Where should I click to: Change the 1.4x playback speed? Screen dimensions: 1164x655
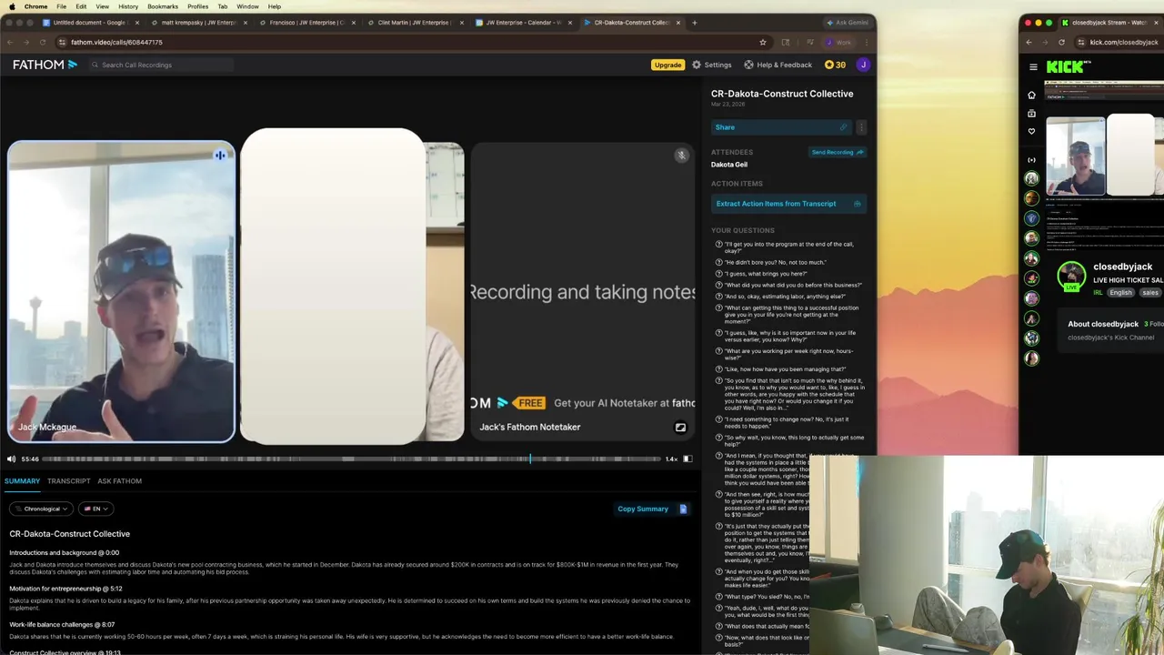click(x=671, y=458)
